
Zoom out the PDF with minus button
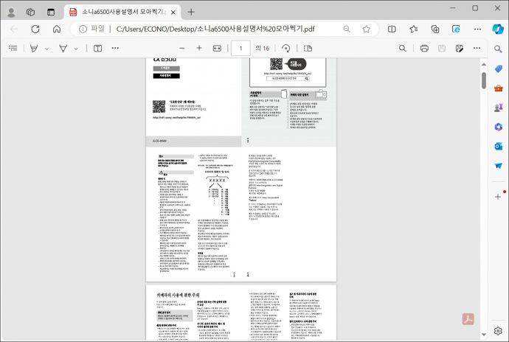coord(181,49)
